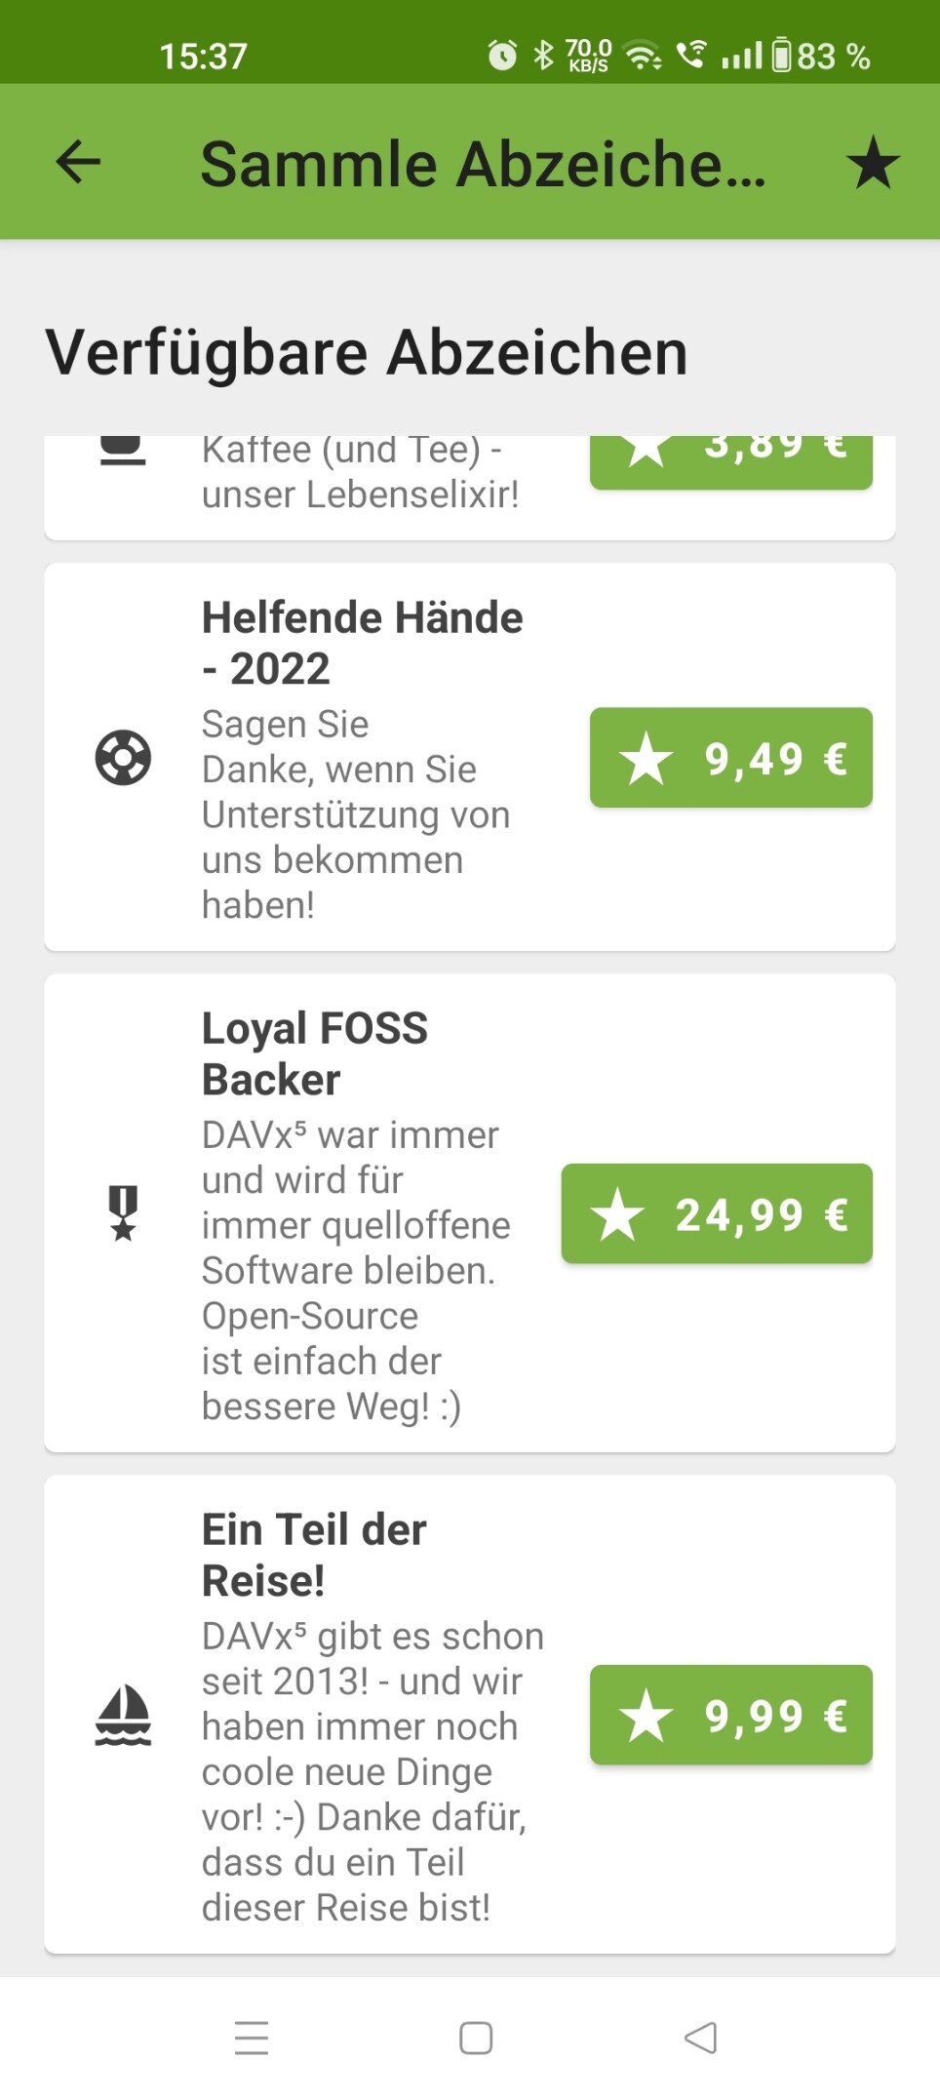
Task: Tap the coffee cup icon
Action: pyautogui.click(x=123, y=452)
